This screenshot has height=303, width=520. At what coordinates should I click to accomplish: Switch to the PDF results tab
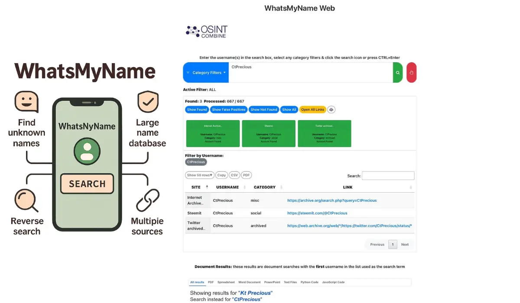click(211, 282)
